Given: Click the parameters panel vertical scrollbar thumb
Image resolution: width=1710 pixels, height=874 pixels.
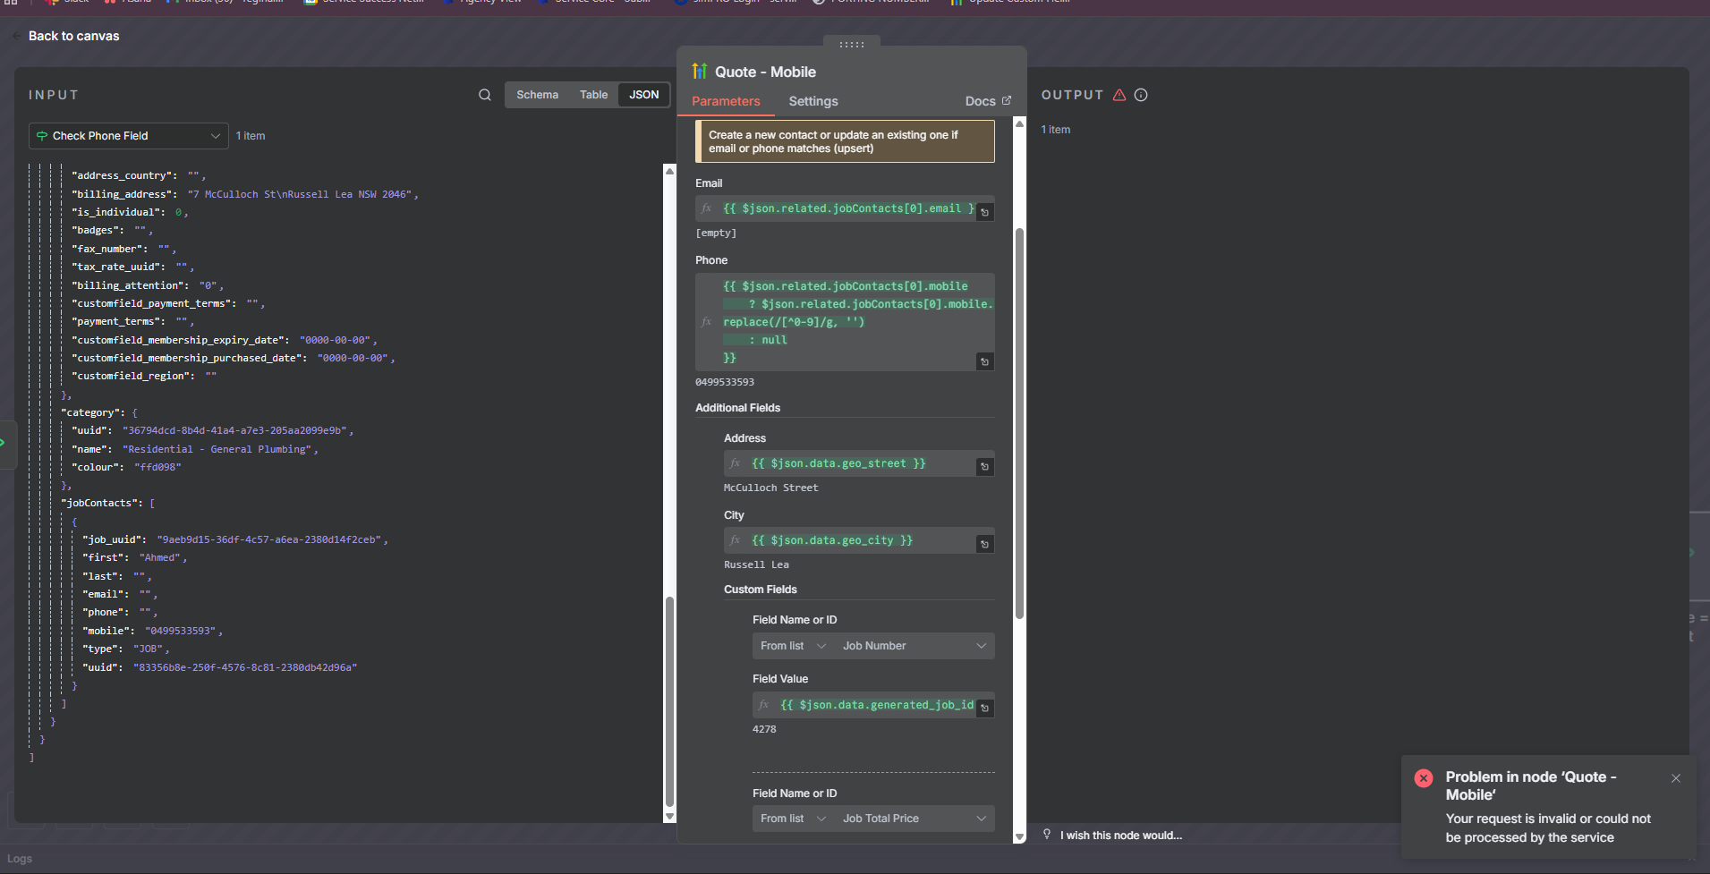Looking at the screenshot, I should [x=1019, y=420].
